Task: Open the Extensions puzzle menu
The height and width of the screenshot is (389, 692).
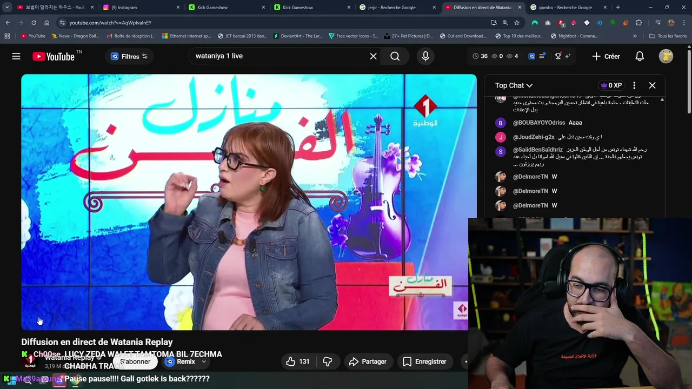Action: (x=639, y=23)
